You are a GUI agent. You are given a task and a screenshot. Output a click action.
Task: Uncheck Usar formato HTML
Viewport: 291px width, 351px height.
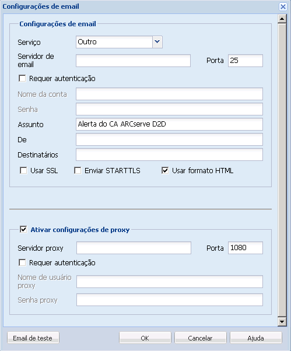165,170
